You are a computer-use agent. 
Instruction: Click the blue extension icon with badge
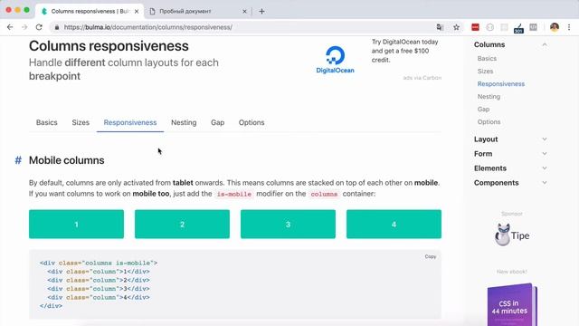(x=518, y=28)
